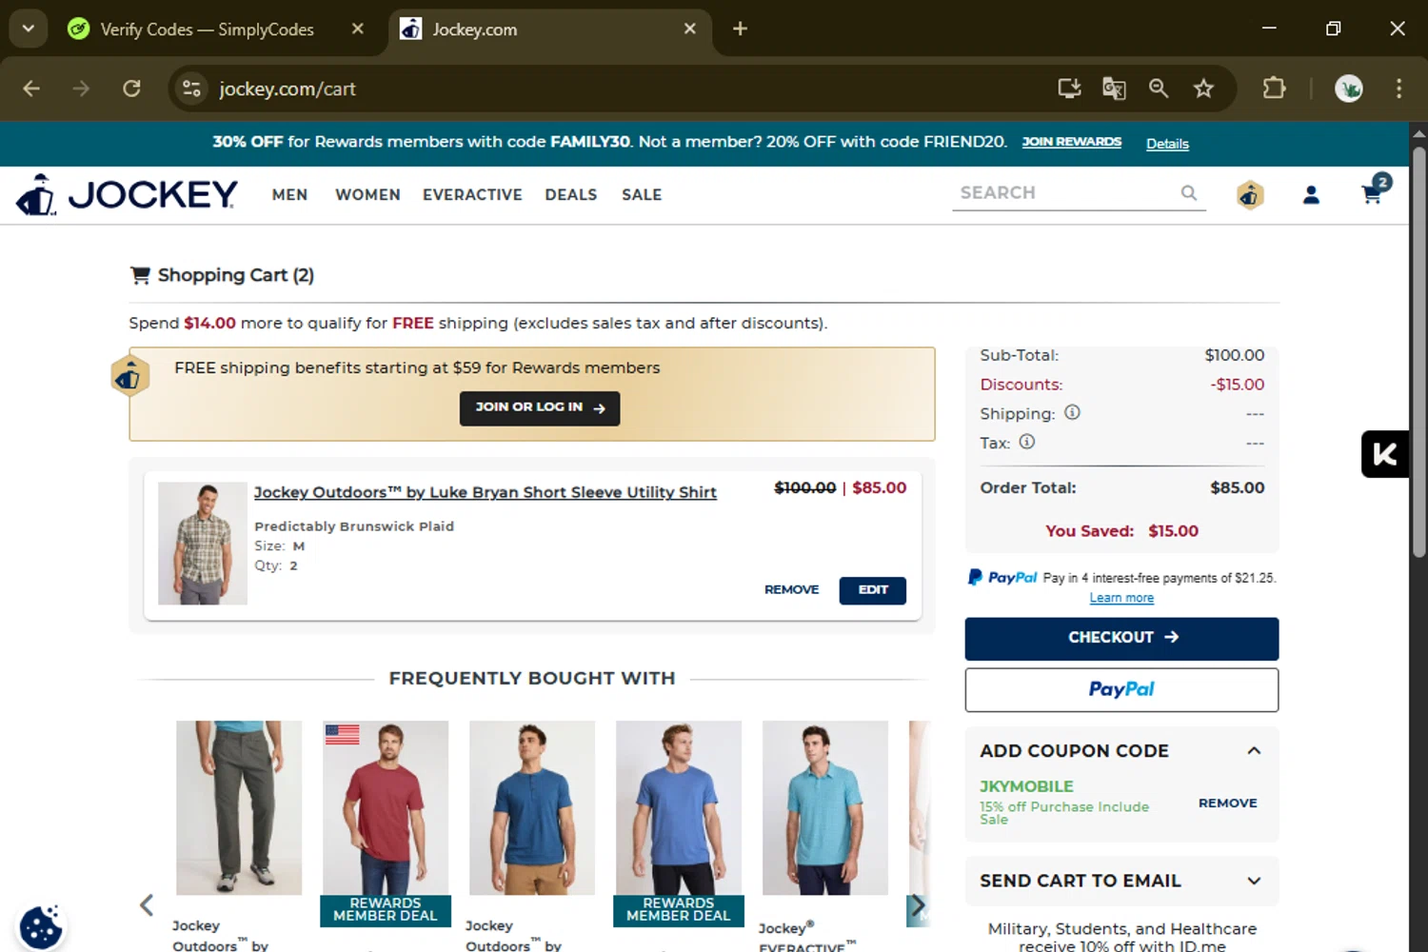Open the Chrome three-dot menu

click(x=1398, y=89)
